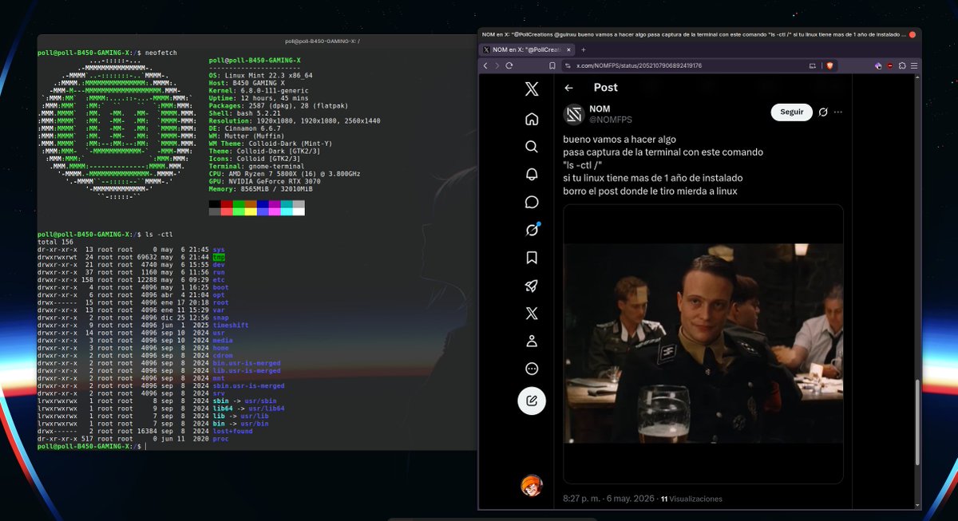Open Search (magnifier) in X sidebar
This screenshot has width=958, height=521.
pos(532,147)
